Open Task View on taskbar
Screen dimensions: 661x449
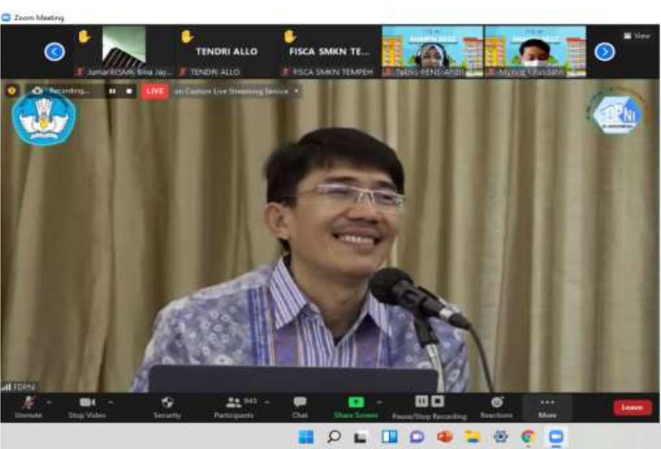coord(361,437)
